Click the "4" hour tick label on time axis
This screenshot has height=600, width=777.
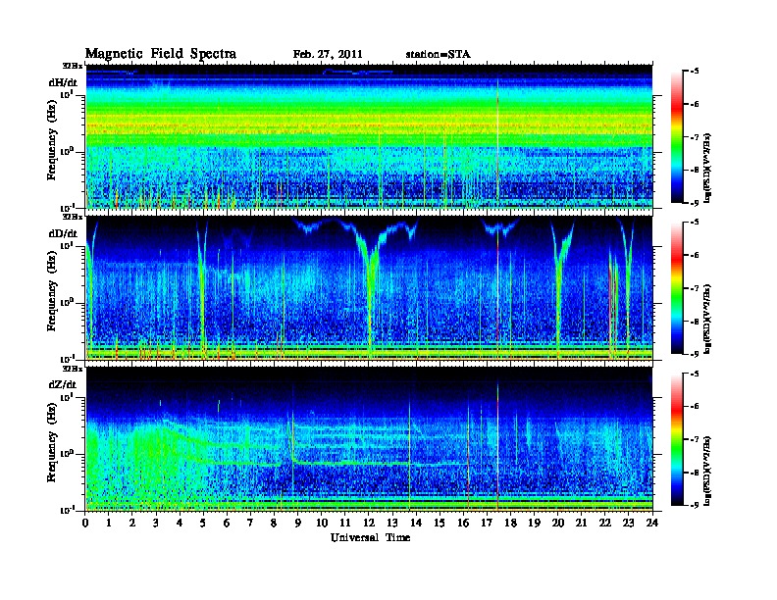(x=180, y=523)
